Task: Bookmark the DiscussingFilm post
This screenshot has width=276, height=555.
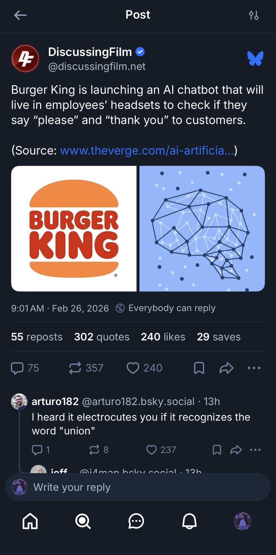Action: [x=199, y=368]
